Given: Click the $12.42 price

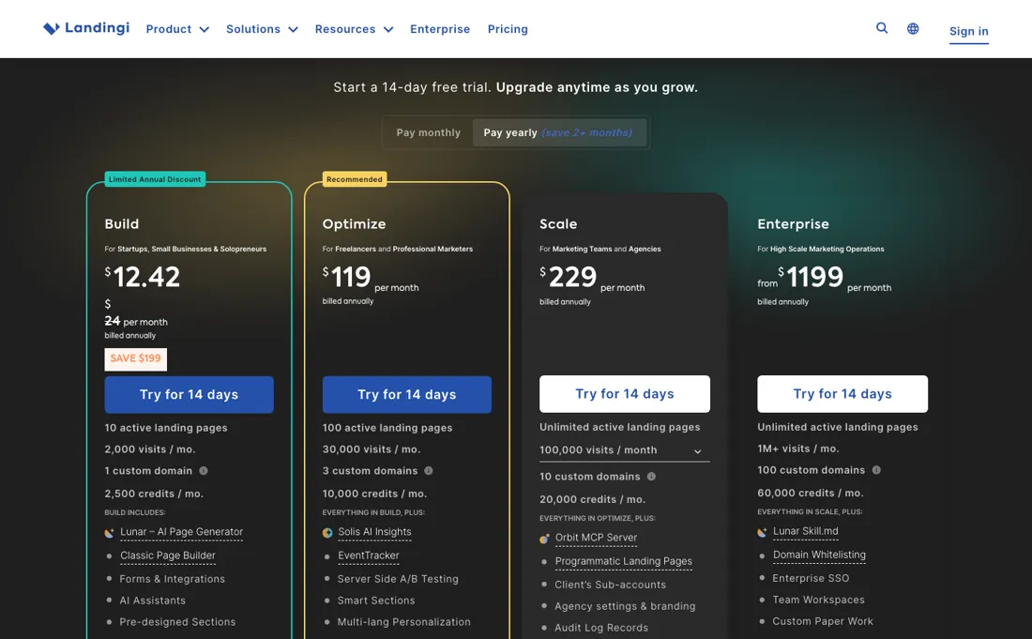Looking at the screenshot, I should [143, 277].
